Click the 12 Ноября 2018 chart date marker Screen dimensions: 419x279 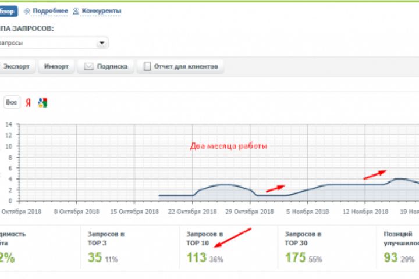365,212
